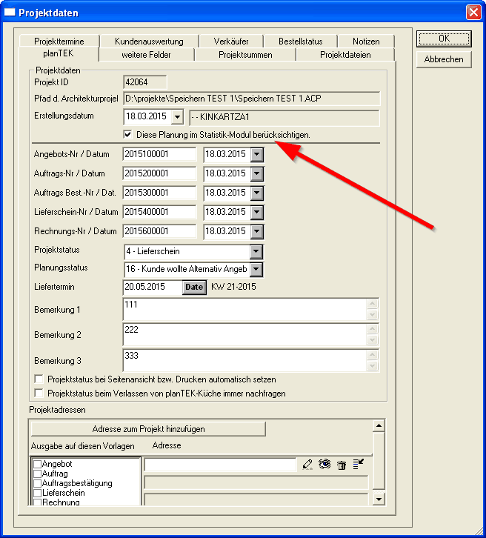Viewport: 486px width, 538px height.
Task: Open the Rechnungs-Nr date dropdown
Action: pos(256,231)
